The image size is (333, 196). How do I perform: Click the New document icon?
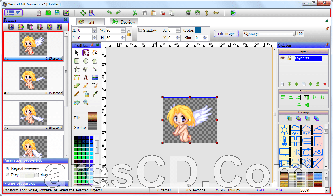[39, 13]
